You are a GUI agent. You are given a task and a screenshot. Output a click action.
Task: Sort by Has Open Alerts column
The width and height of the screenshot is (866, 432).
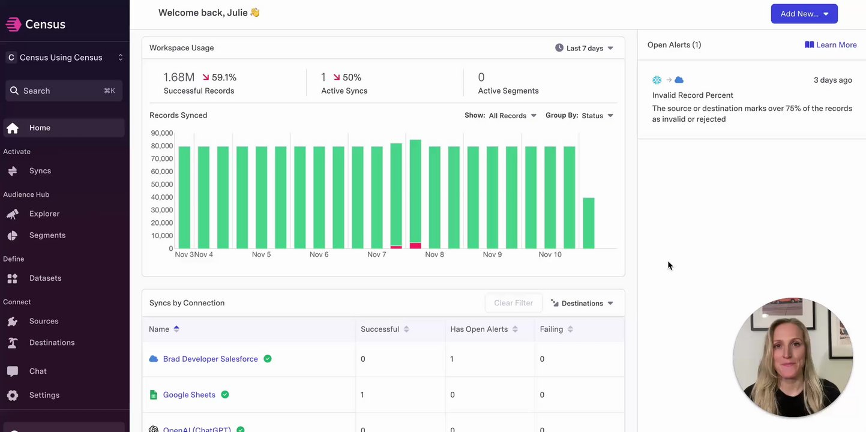515,329
